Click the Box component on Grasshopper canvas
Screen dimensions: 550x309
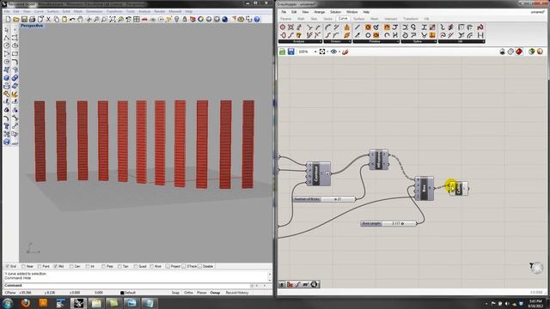tap(424, 189)
